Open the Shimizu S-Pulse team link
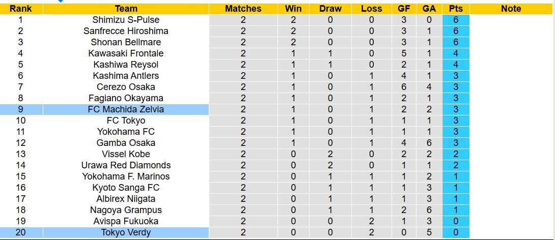Image resolution: width=555 pixels, height=240 pixels. click(126, 20)
